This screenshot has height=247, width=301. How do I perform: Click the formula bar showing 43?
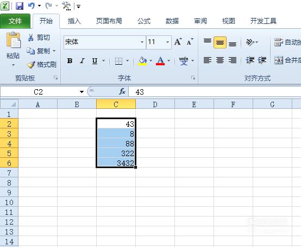point(215,92)
